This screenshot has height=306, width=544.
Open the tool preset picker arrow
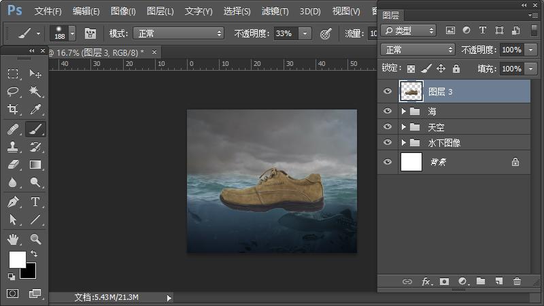(x=38, y=33)
